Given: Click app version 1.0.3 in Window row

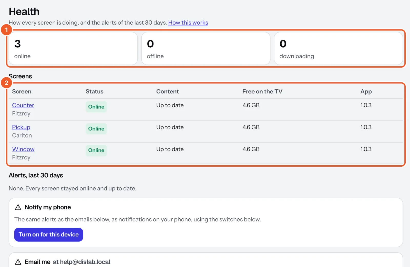Looking at the screenshot, I should point(366,149).
